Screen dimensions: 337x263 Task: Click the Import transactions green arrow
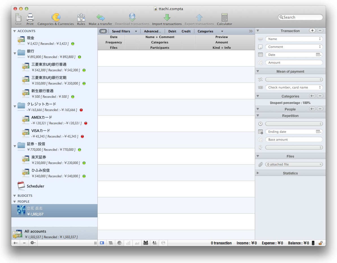(167, 18)
